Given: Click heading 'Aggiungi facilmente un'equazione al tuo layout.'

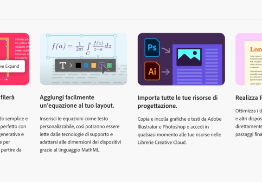Looking at the screenshot, I should (77, 101).
